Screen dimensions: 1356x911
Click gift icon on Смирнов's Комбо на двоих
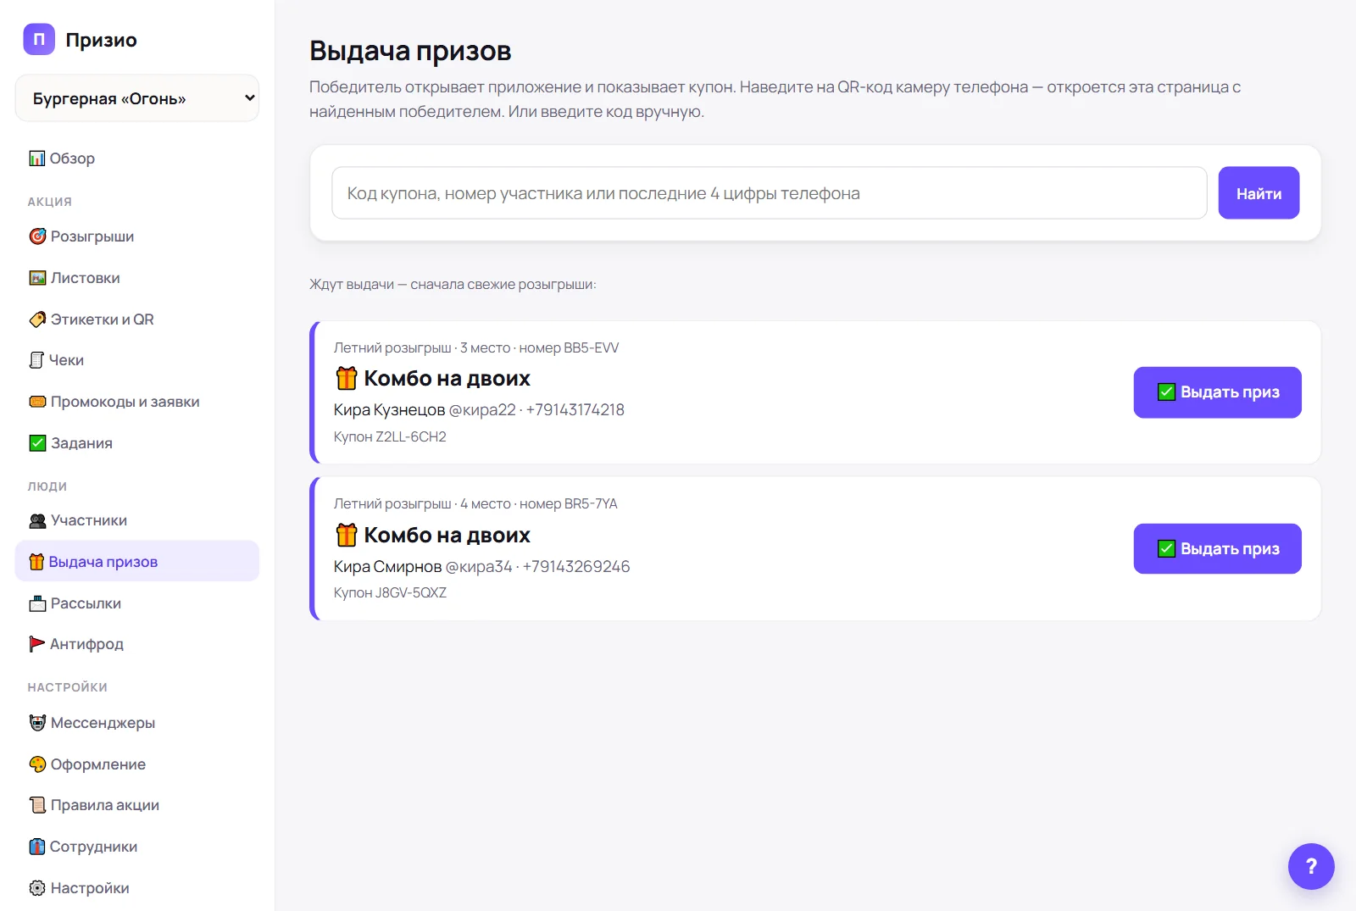pyautogui.click(x=347, y=535)
